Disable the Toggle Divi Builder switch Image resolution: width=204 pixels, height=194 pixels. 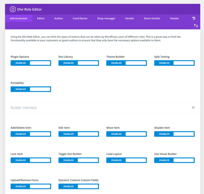[79, 160]
